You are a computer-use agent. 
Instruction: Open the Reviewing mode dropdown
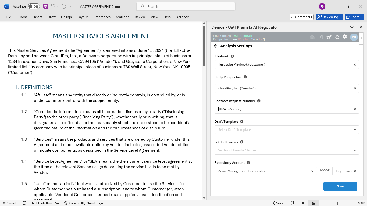[x=329, y=17]
